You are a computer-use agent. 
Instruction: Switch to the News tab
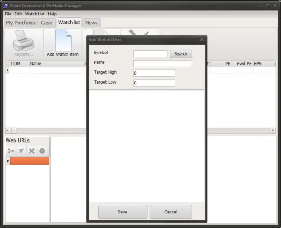(91, 23)
